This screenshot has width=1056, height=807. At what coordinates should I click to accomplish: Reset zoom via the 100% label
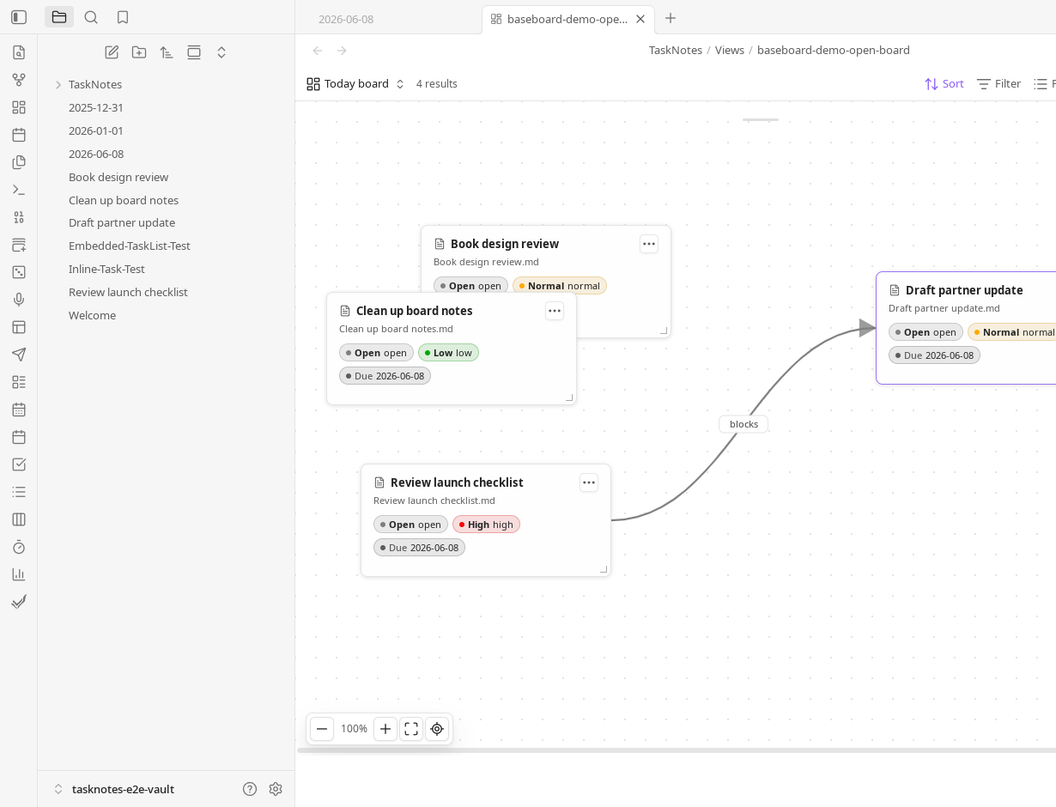pyautogui.click(x=354, y=729)
